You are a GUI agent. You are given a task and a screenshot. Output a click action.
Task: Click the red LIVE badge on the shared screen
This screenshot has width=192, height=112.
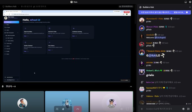pyautogui.click(x=126, y=12)
